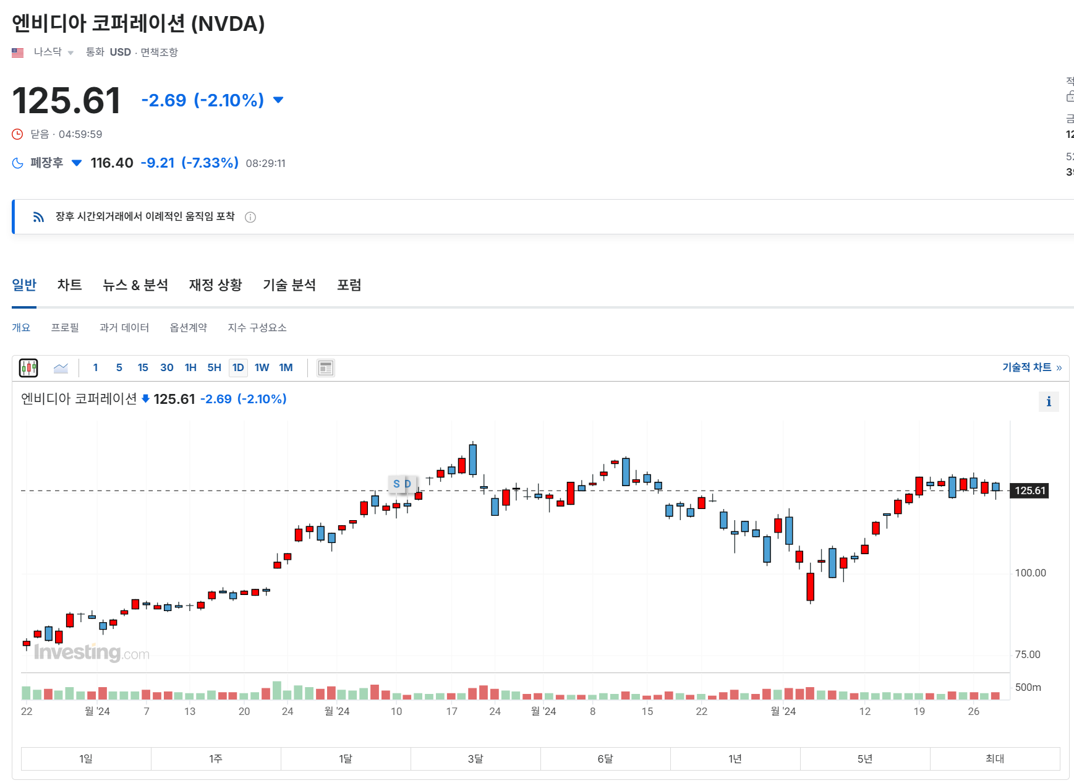
Task: Click the red clock market closed icon
Action: point(17,134)
